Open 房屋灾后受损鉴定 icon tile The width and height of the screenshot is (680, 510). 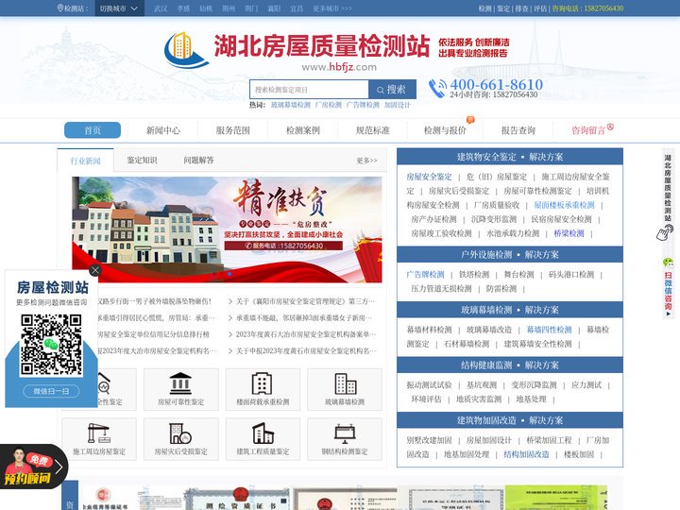180,439
